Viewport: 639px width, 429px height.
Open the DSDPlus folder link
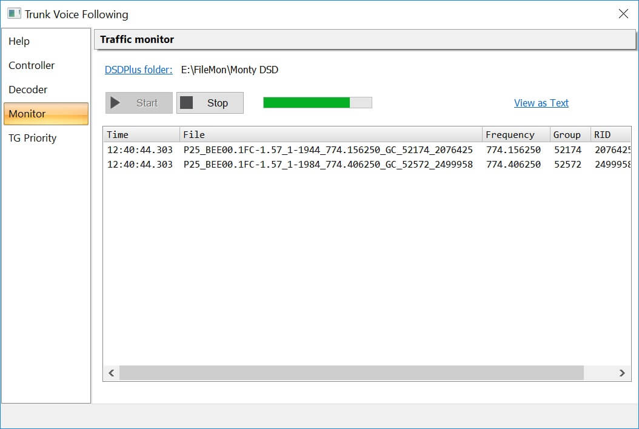[138, 70]
